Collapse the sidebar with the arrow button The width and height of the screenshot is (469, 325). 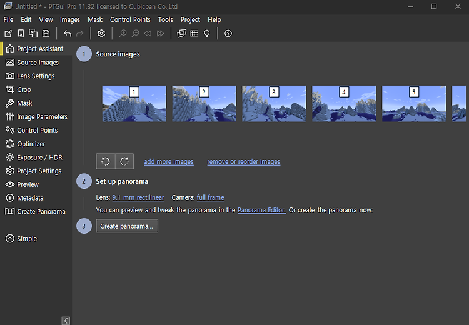[66, 321]
